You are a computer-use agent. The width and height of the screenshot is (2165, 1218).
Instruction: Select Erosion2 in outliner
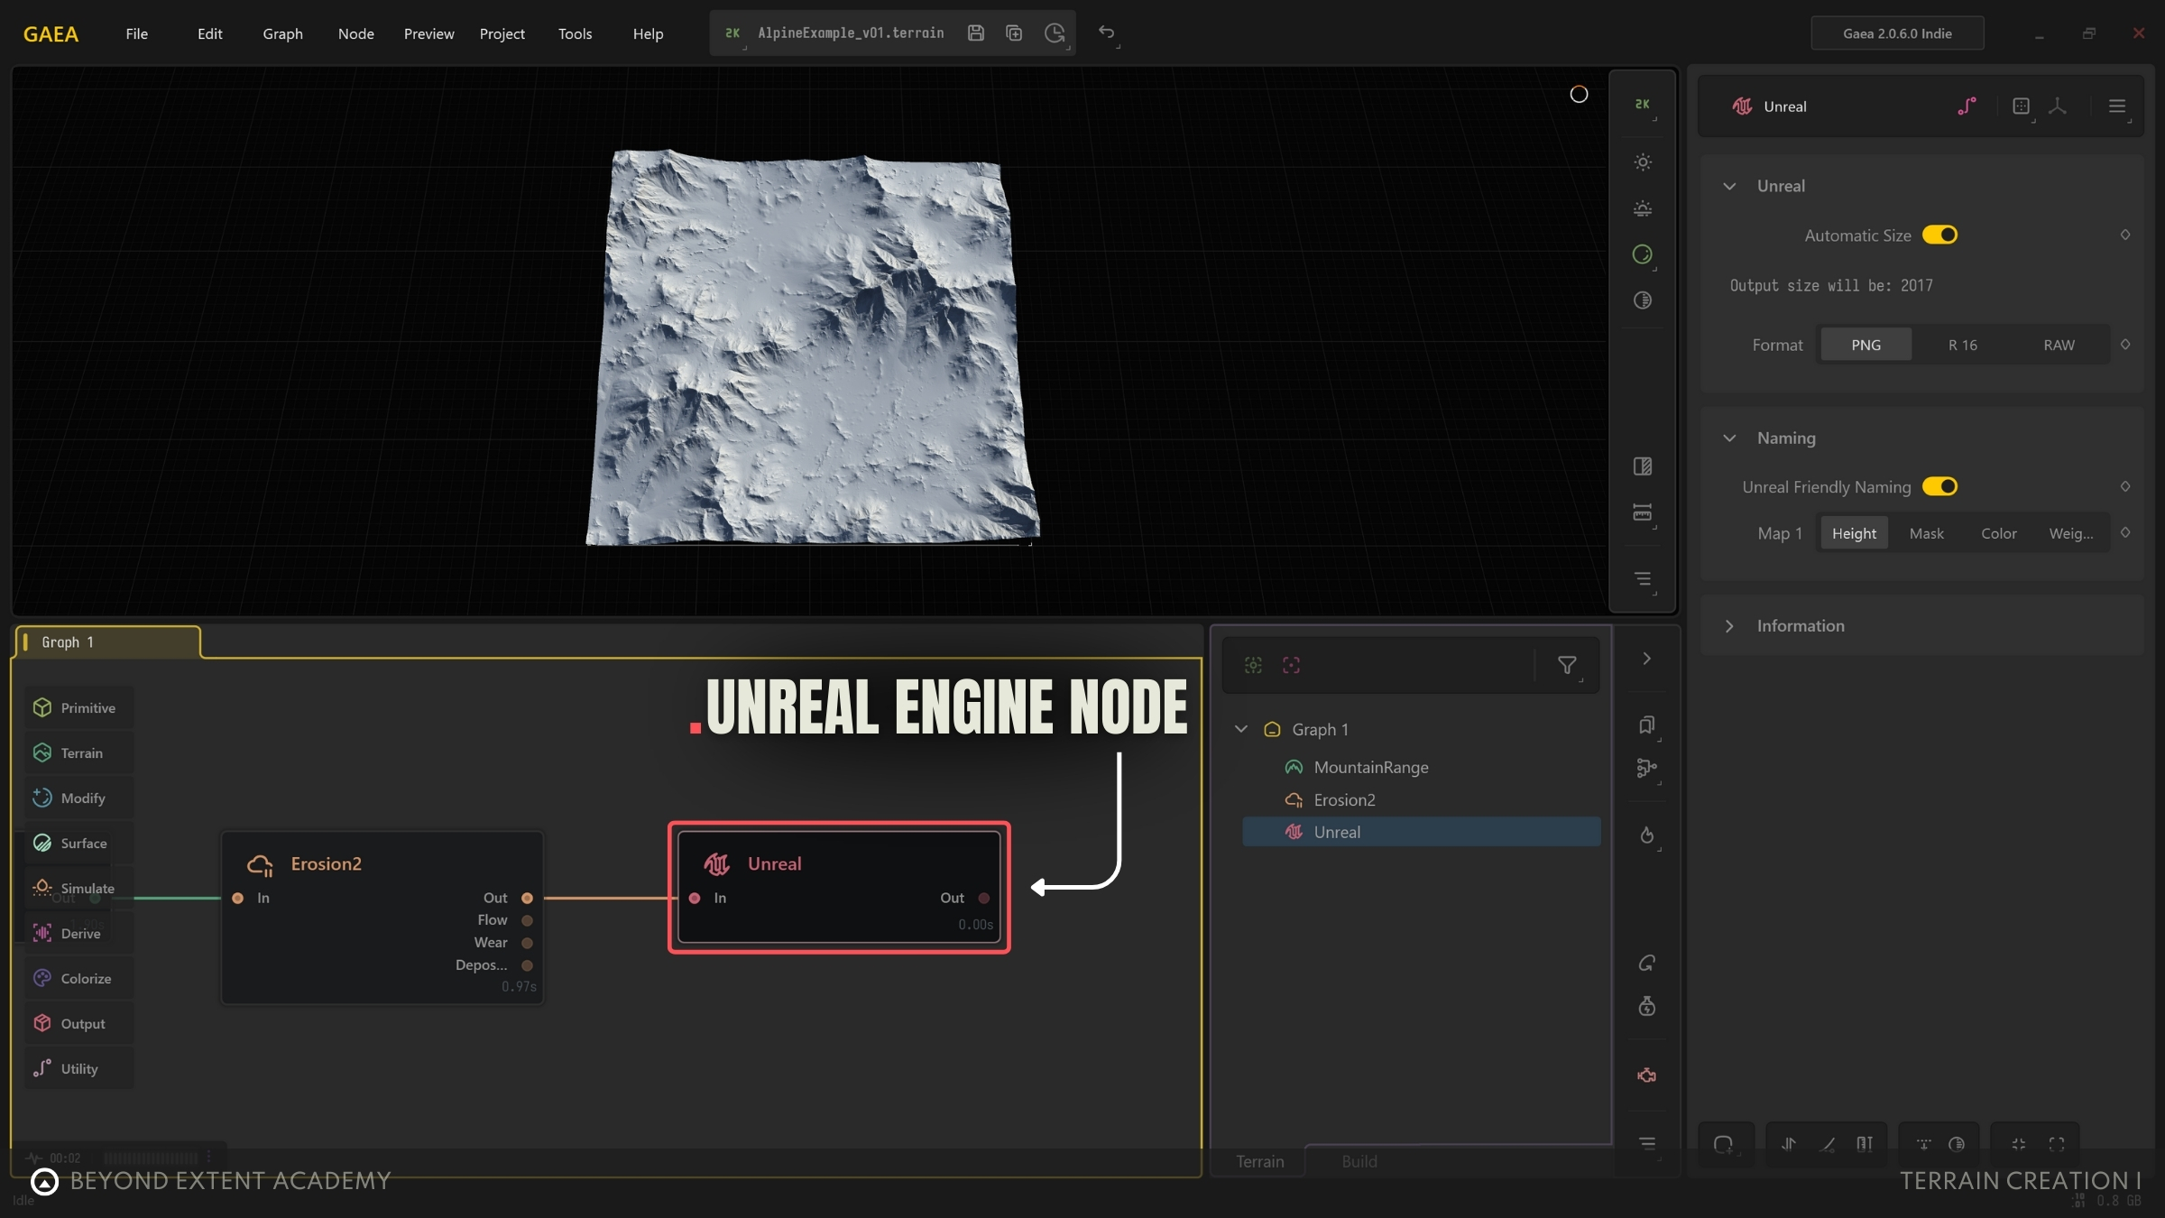click(x=1421, y=800)
